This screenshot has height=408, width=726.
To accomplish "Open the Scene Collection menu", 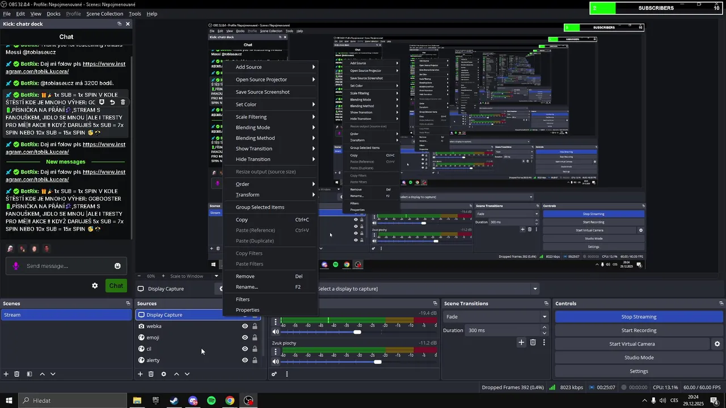I will [x=104, y=14].
